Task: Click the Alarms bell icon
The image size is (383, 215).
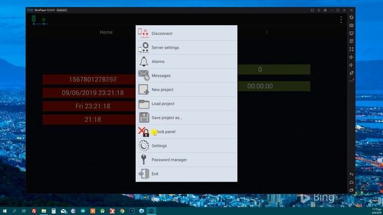Action: [144, 62]
